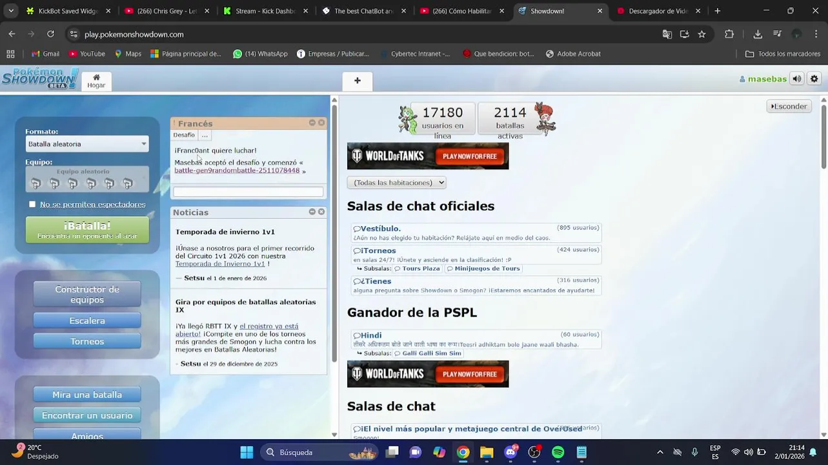Viewport: 828px width, 465px height.
Task: Open the WhatsApp bookmark
Action: click(260, 54)
